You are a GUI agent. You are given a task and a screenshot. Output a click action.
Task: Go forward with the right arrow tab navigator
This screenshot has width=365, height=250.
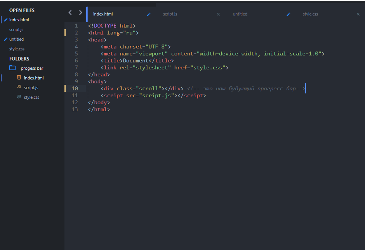(x=80, y=12)
